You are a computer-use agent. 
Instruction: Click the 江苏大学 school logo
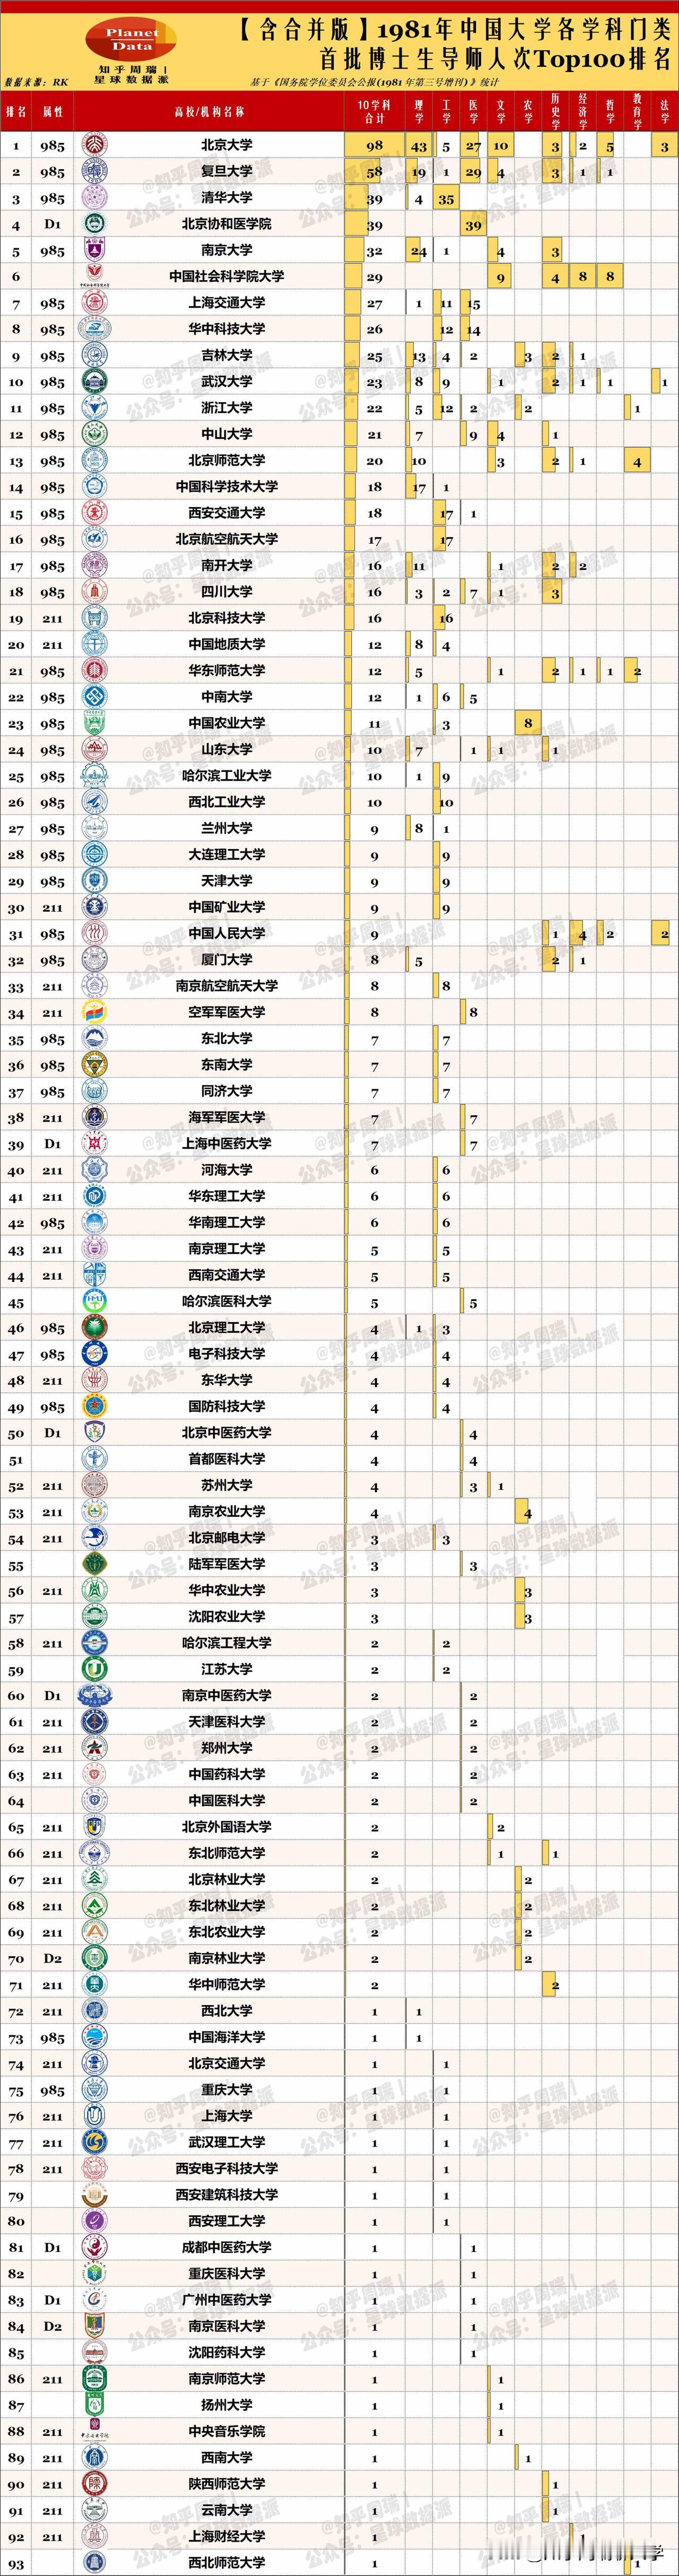point(94,1670)
